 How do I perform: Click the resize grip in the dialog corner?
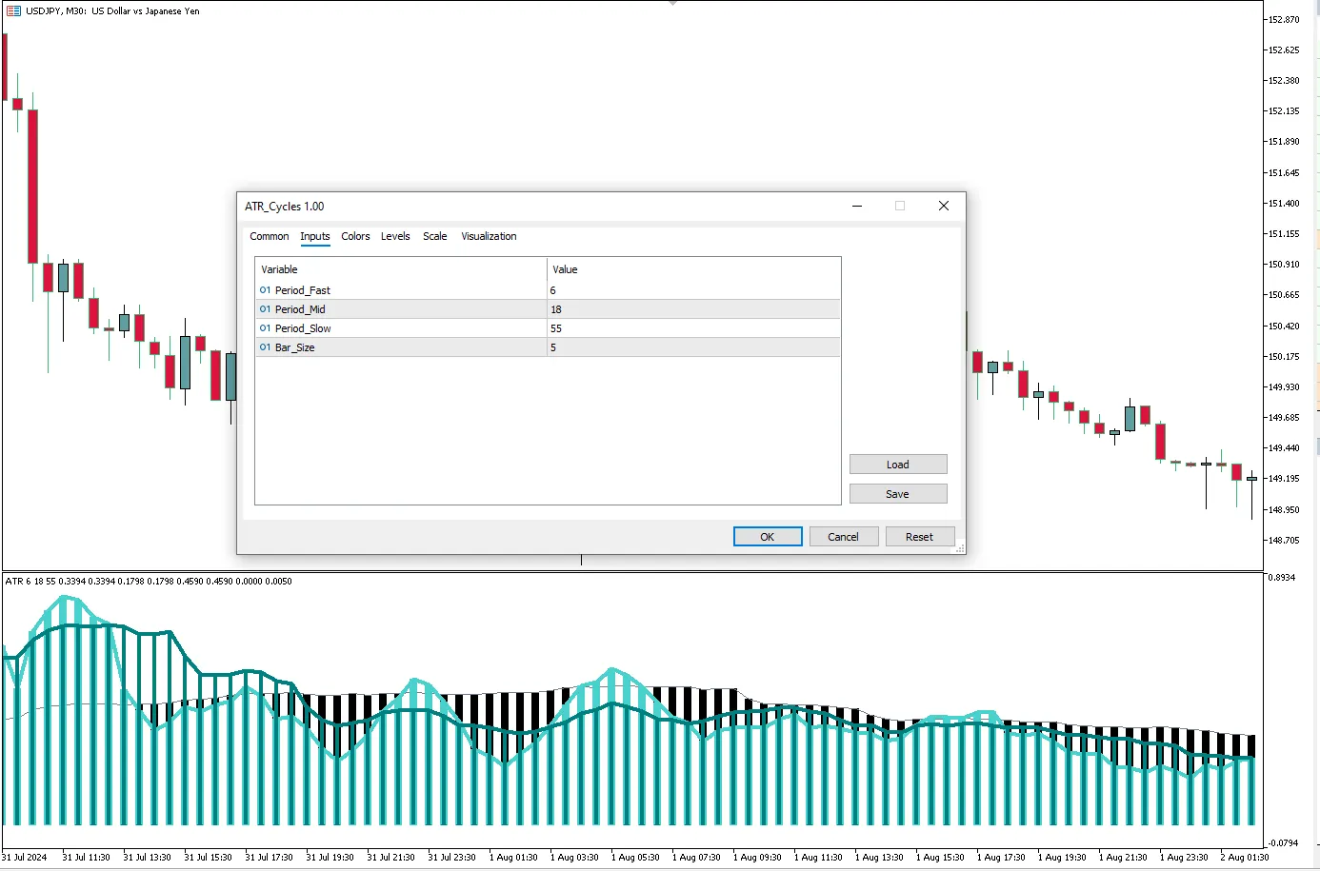[960, 548]
